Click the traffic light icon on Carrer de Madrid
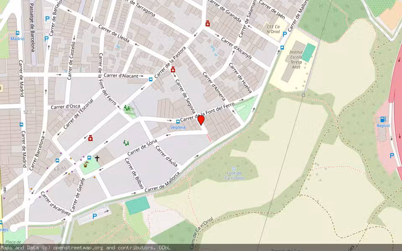 tap(5, 190)
